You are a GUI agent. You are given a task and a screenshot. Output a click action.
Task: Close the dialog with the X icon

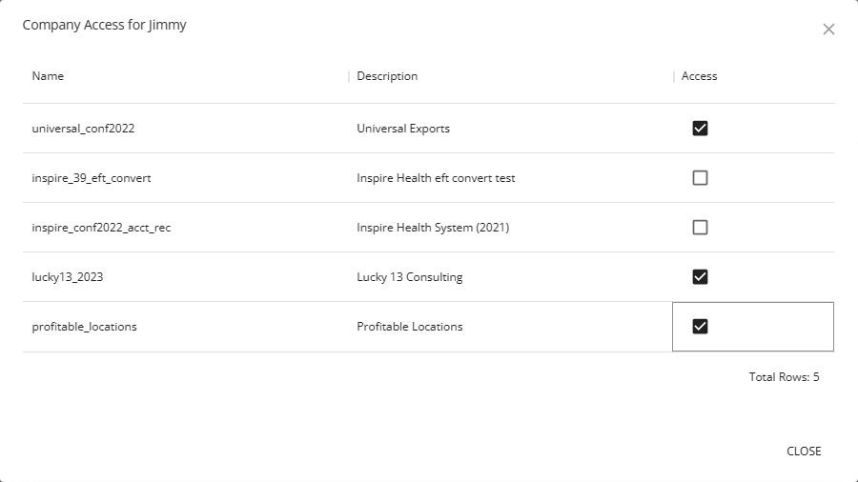[x=828, y=30]
